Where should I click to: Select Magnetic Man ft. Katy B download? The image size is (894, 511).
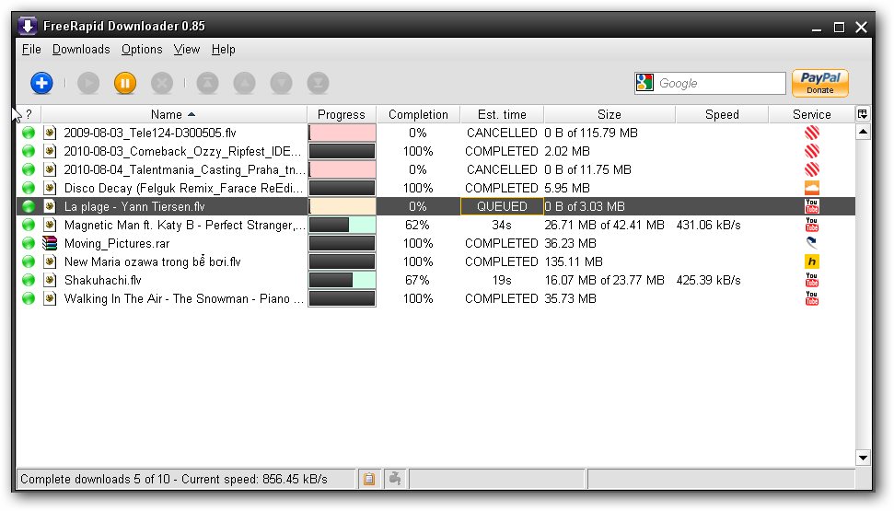(435, 225)
